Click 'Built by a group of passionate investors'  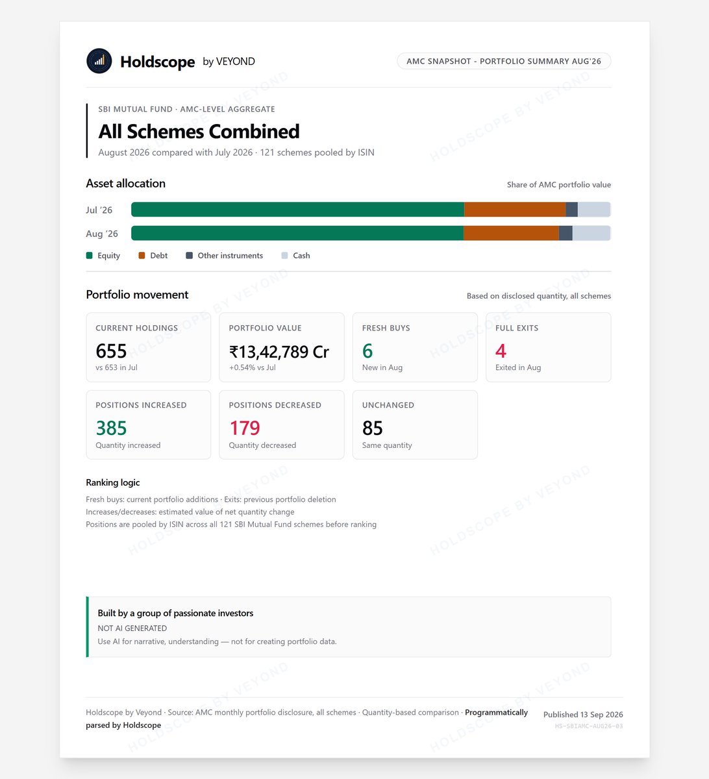[175, 613]
